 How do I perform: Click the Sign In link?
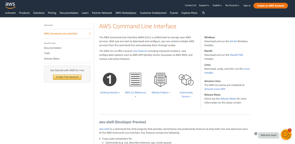click(247, 5)
